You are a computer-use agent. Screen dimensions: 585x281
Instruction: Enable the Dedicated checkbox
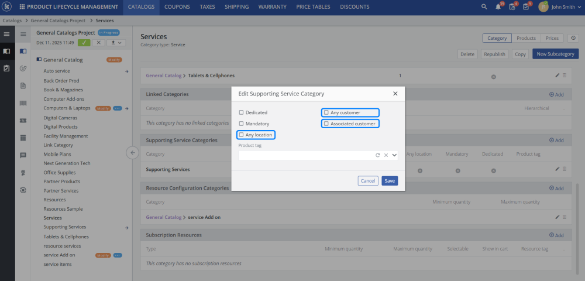(x=242, y=112)
